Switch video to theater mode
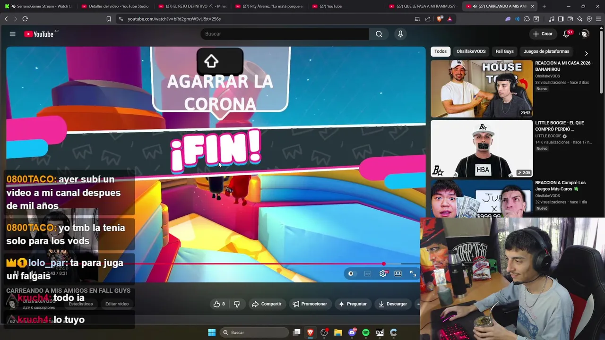 point(398,273)
